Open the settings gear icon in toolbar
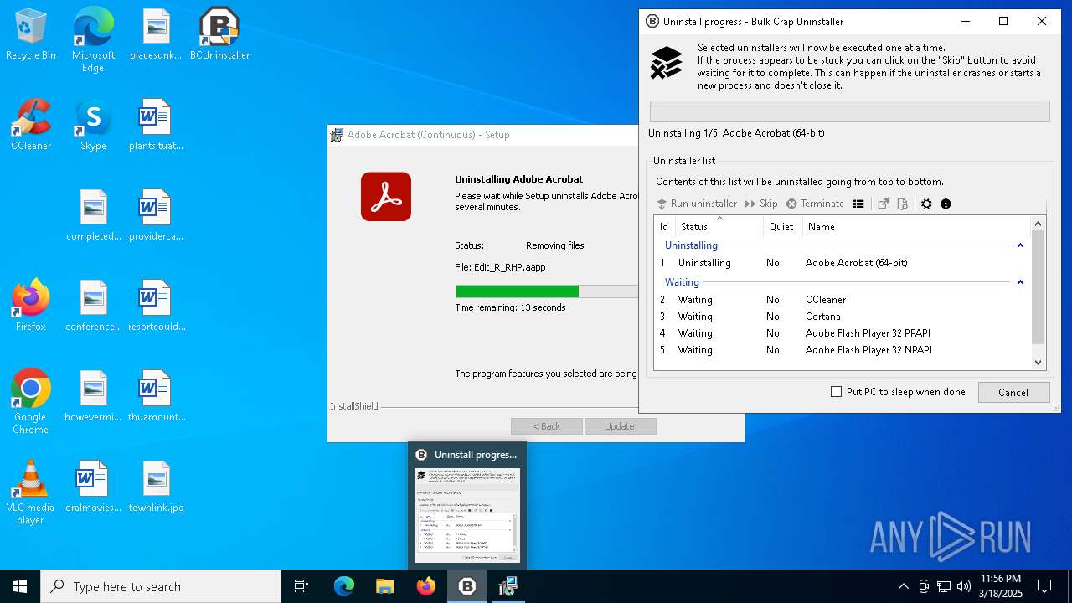Image resolution: width=1072 pixels, height=603 pixels. 926,204
